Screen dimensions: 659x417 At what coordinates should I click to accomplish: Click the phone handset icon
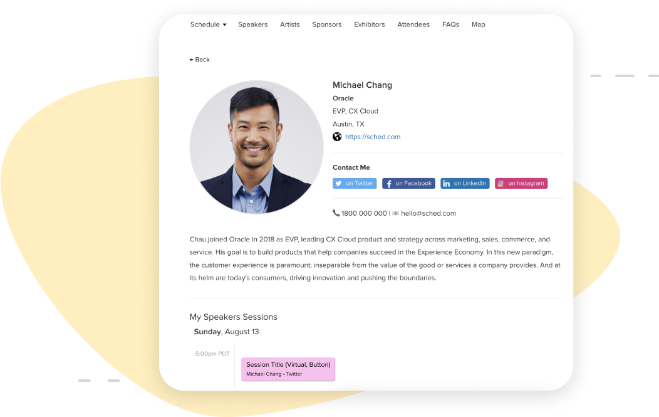pos(336,213)
